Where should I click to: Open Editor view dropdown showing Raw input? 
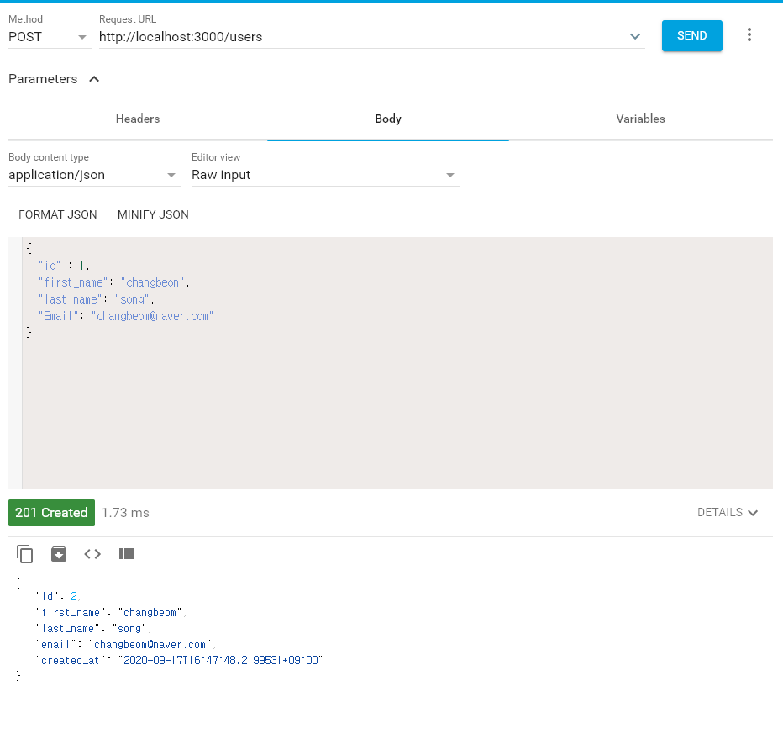(326, 175)
